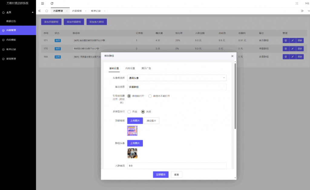This screenshot has width=310, height=190.
Task: Click the fullscreen icon at top right
Action: click(297, 3)
